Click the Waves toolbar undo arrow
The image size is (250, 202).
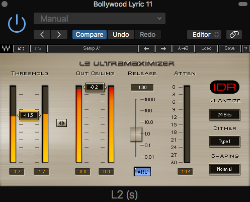tap(21, 49)
